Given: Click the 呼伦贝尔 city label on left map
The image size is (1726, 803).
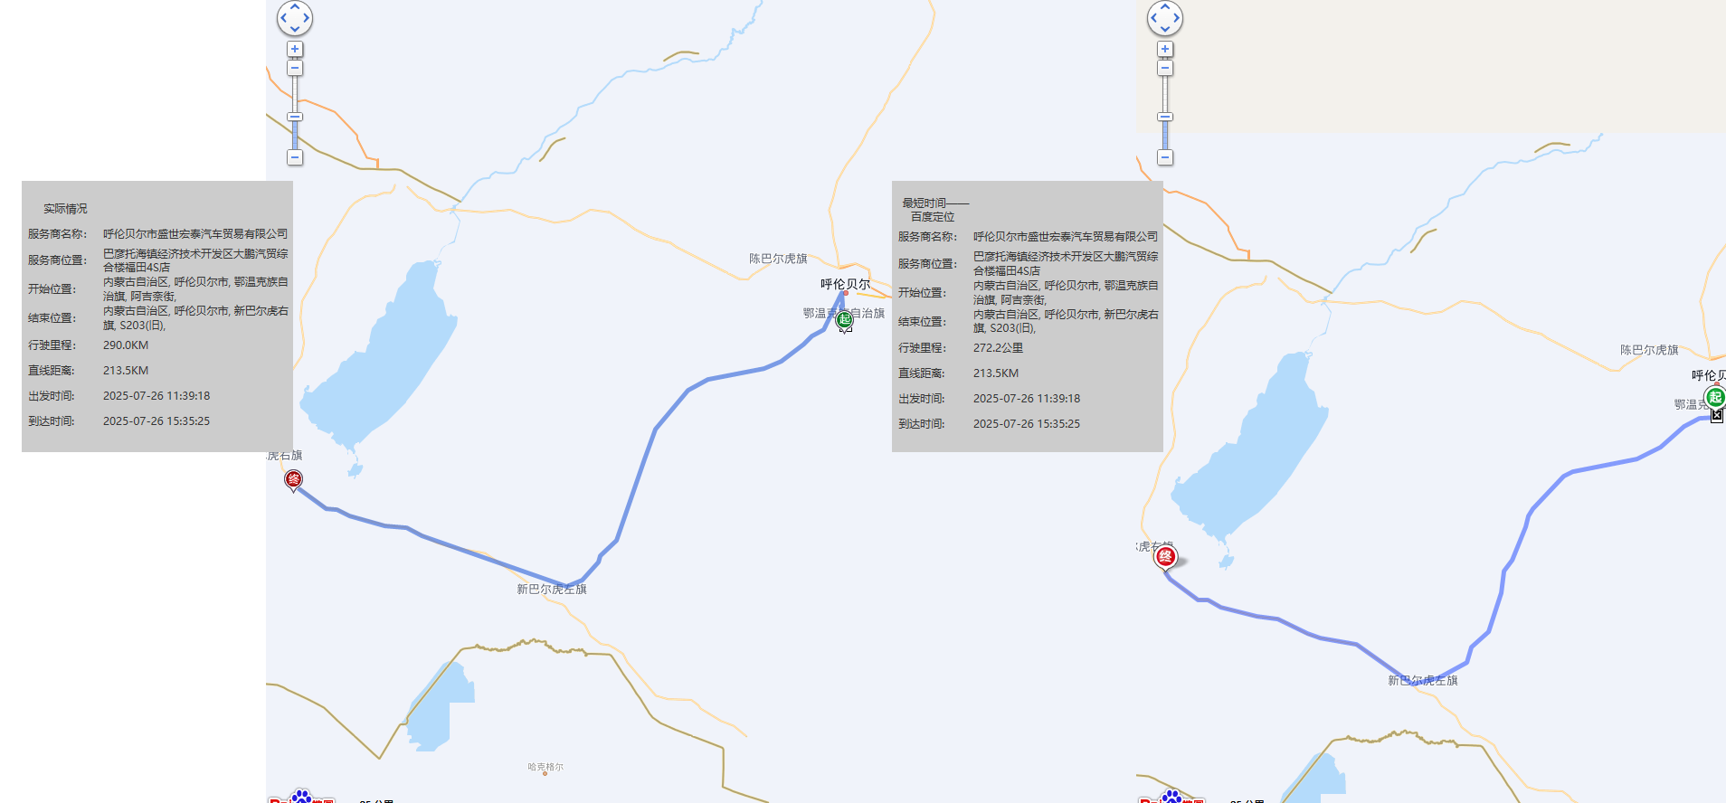Looking at the screenshot, I should coord(845,284).
